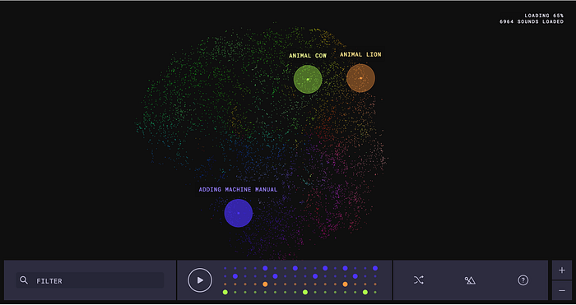Click the shuffle random sounds icon
Screen dimensions: 576x305
(x=418, y=280)
